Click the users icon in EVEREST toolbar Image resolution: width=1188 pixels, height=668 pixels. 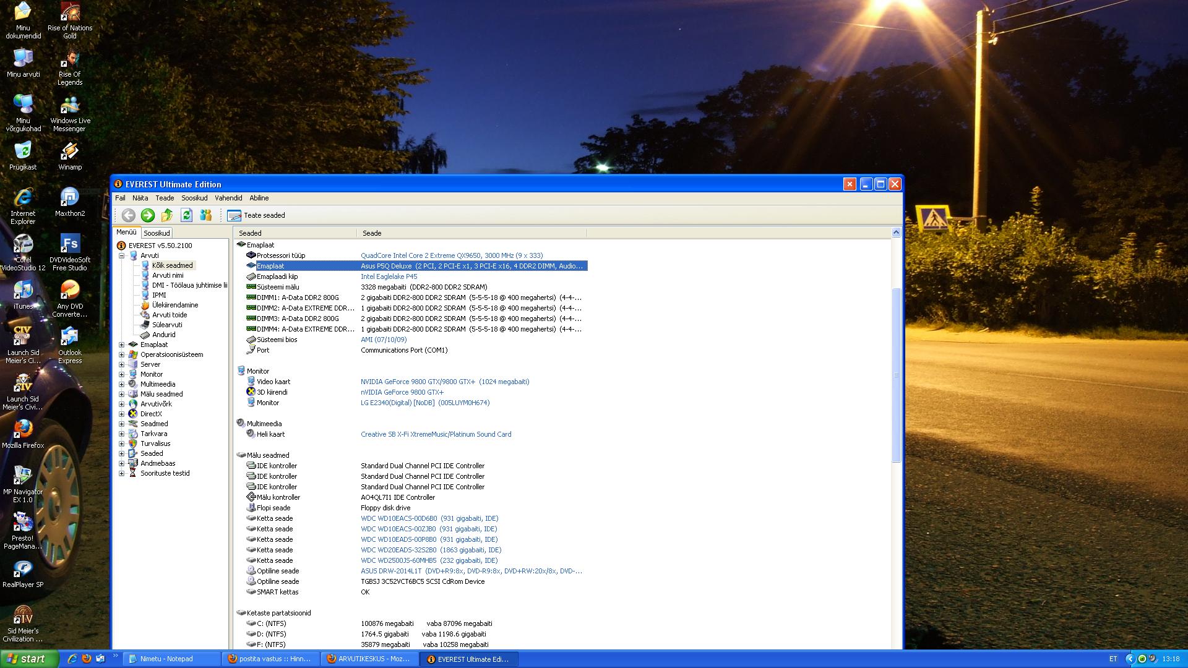click(206, 215)
